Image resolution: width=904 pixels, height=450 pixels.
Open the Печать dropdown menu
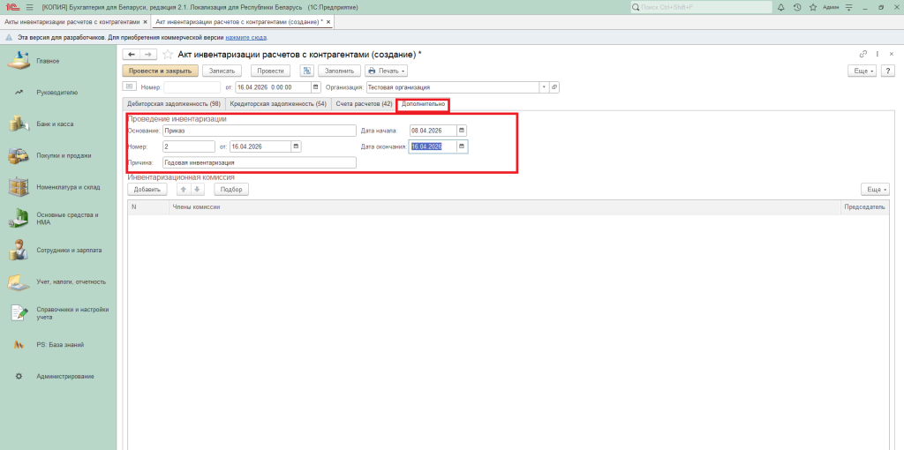click(x=387, y=71)
